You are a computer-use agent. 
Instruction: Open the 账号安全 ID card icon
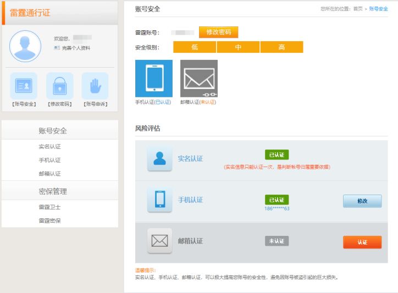click(x=24, y=86)
